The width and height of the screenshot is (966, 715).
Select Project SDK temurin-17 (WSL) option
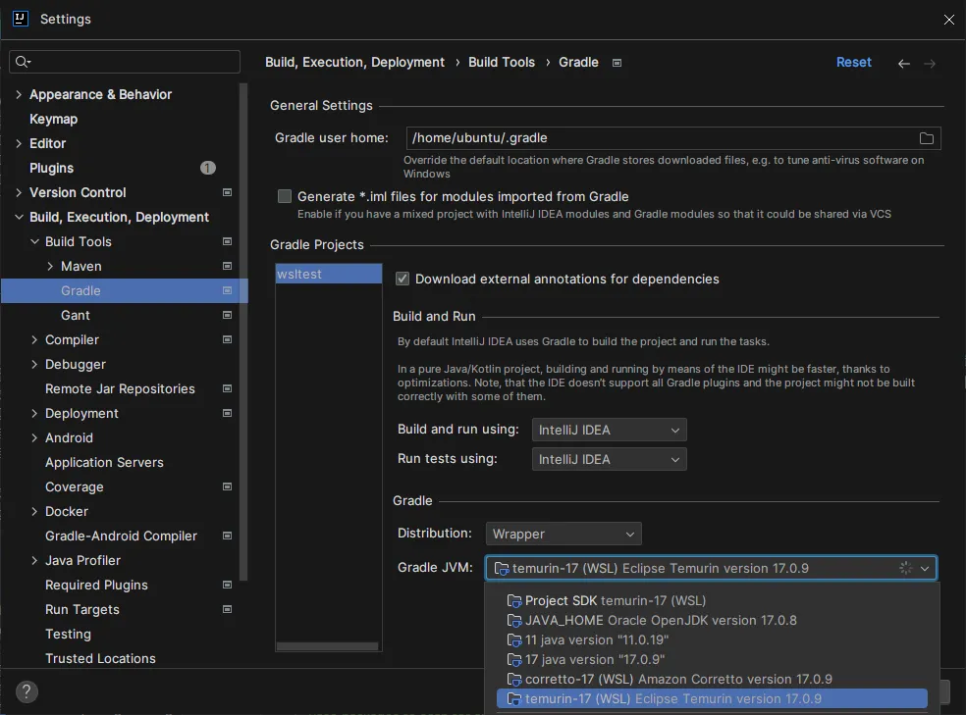(712, 600)
